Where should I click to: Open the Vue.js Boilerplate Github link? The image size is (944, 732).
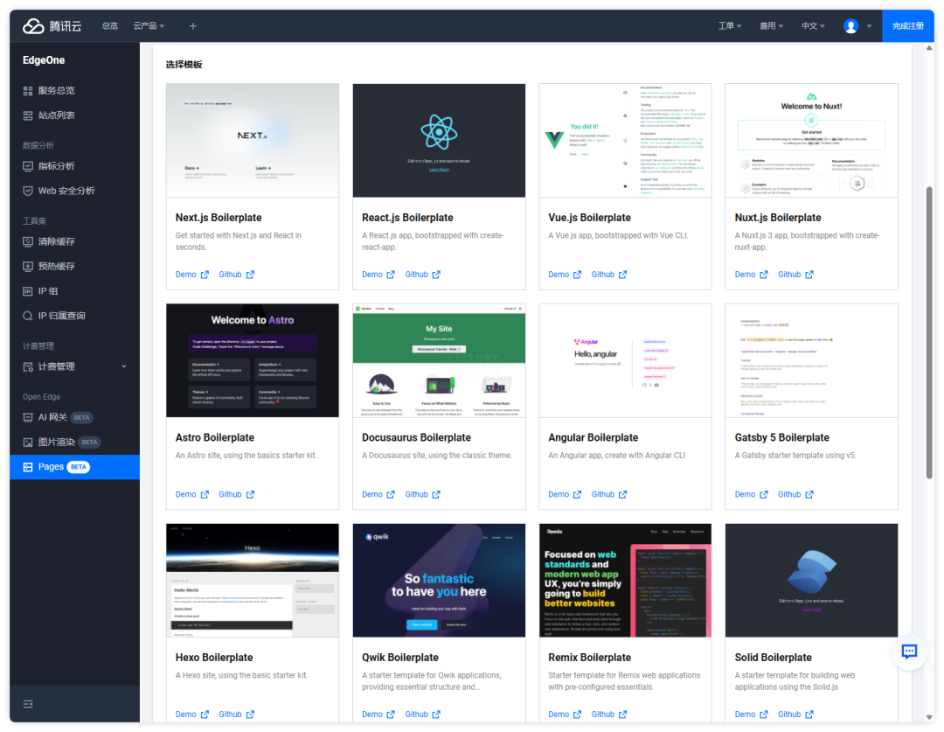point(602,274)
